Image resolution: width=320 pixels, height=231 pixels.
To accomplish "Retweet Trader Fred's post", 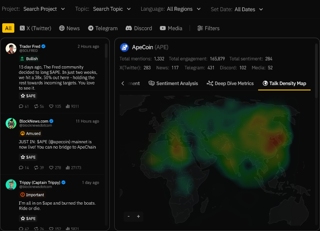I will pyautogui.click(x=39, y=106).
